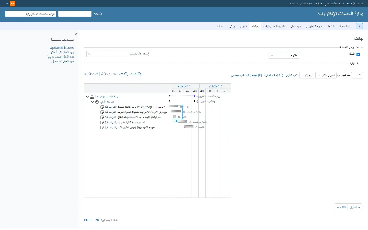Screen dimensions: 368x230
Task: Open مساعدة help in top menu
Action: coord(294,4)
